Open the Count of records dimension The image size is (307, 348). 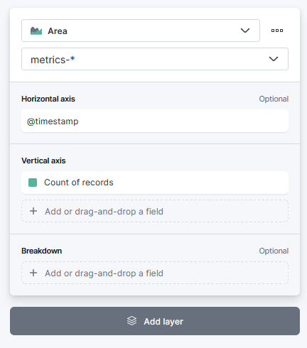[x=155, y=183]
